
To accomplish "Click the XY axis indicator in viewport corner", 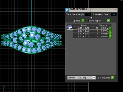I will pos(7,89).
